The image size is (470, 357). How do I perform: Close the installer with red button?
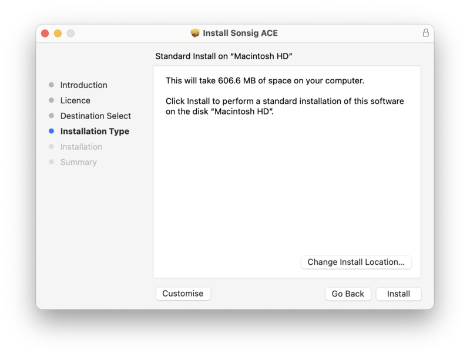pos(45,33)
